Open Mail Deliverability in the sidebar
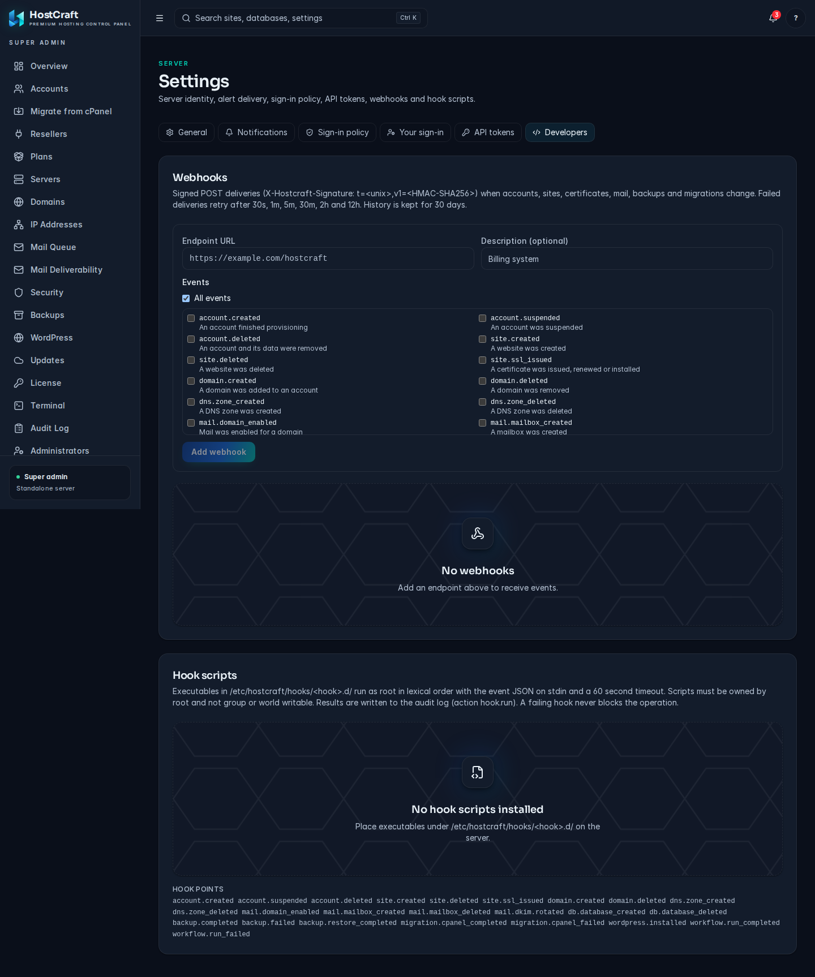The image size is (815, 977). tap(70, 270)
